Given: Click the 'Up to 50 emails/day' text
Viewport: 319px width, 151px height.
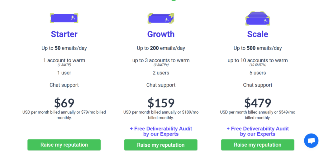Looking at the screenshot, I should click(x=64, y=48).
